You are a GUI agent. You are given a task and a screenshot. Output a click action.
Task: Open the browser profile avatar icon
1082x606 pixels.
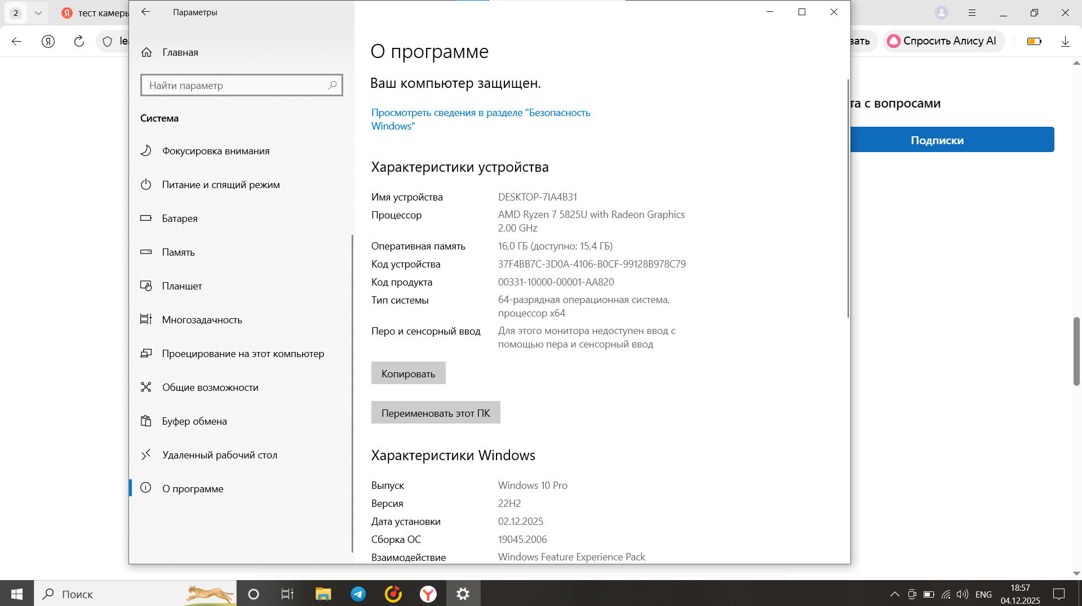click(x=941, y=12)
